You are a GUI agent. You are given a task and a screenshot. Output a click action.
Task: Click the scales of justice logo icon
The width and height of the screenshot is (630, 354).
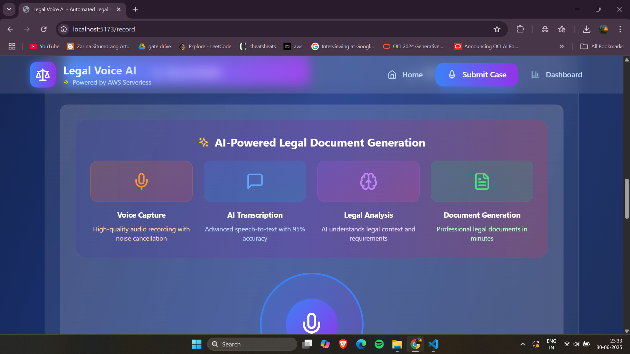click(43, 75)
